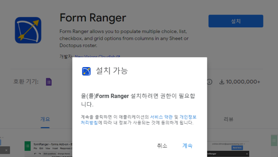278x157 pixels.
Task: Click the Form Ranger page title
Action: (x=93, y=18)
